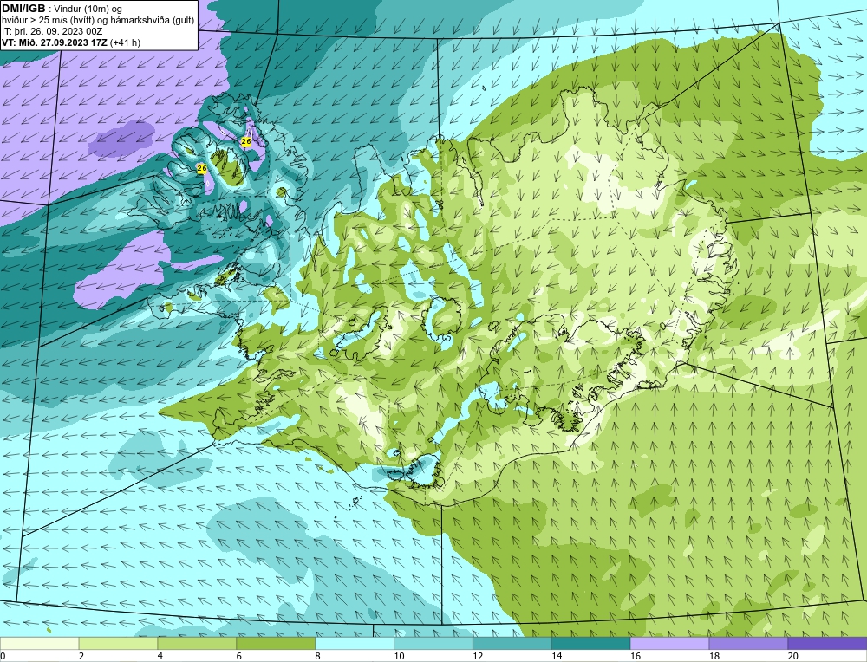Pick the dark purple above-20 m/s swatch
This screenshot has height=662, width=867.
point(827,643)
